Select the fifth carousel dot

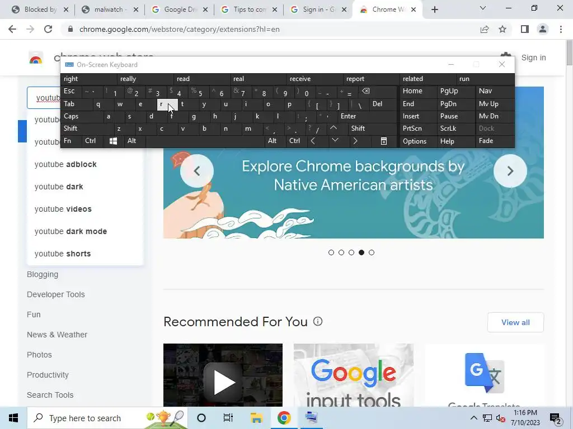click(372, 252)
